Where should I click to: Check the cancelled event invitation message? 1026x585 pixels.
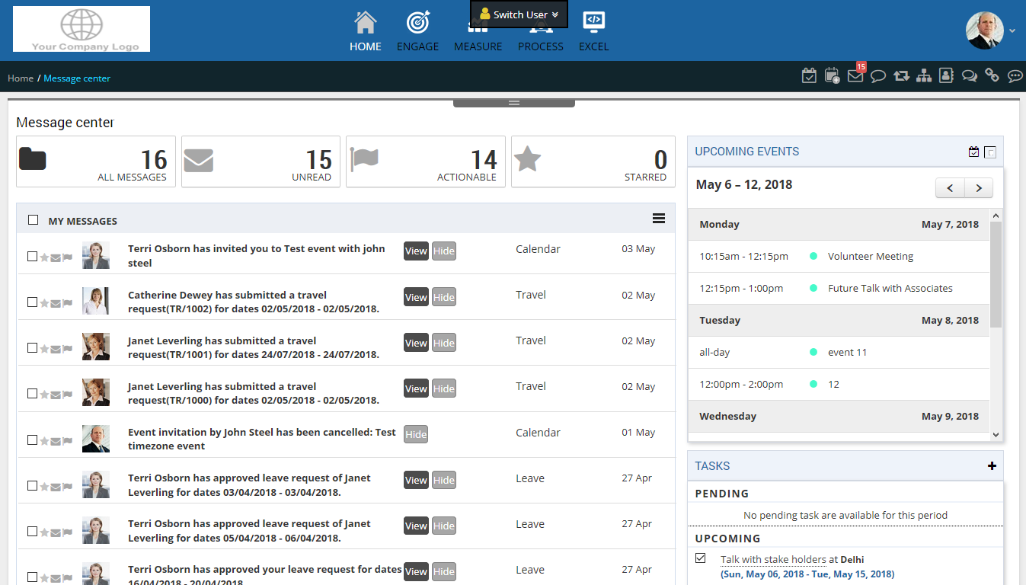(x=32, y=440)
